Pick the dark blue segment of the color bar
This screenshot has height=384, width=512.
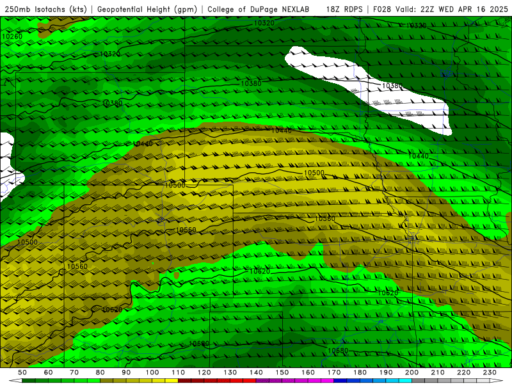coord(340,380)
